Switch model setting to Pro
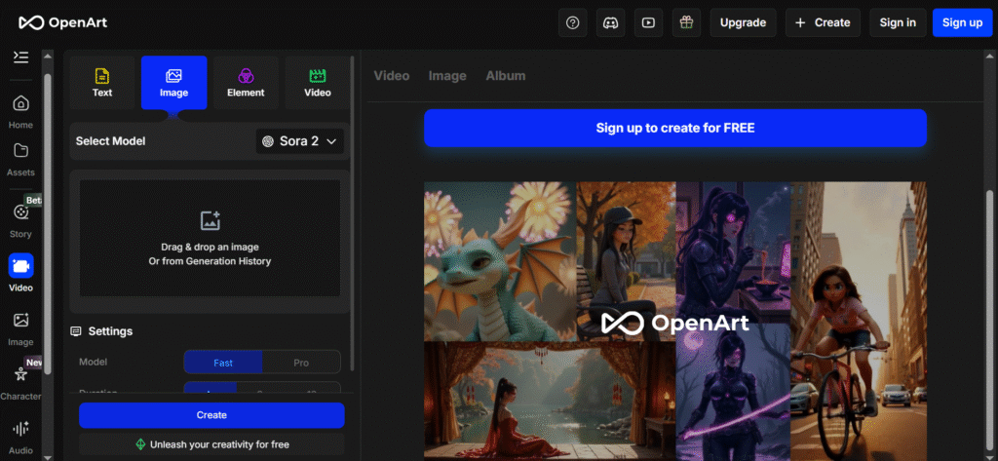Screen dimensions: 998x461 point(301,363)
